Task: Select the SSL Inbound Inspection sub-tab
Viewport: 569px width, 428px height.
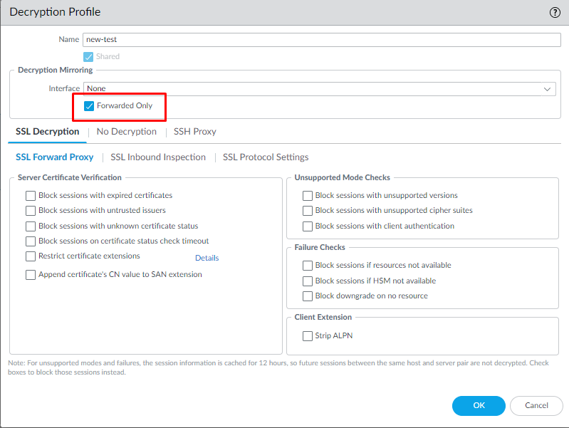Action: point(158,157)
